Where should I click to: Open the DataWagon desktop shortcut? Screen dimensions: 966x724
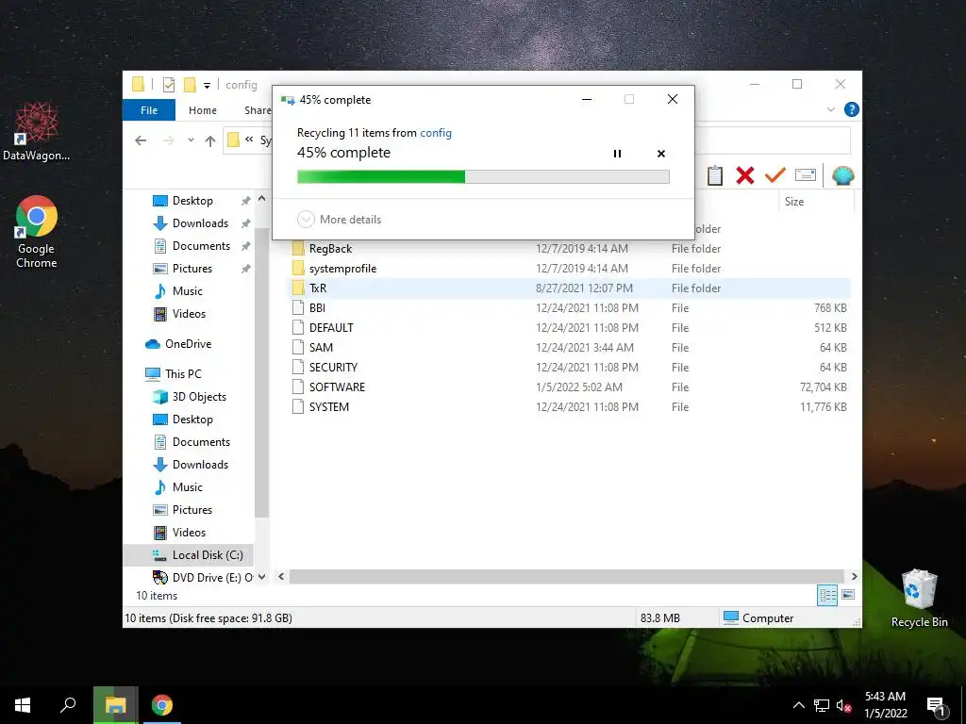[37, 132]
